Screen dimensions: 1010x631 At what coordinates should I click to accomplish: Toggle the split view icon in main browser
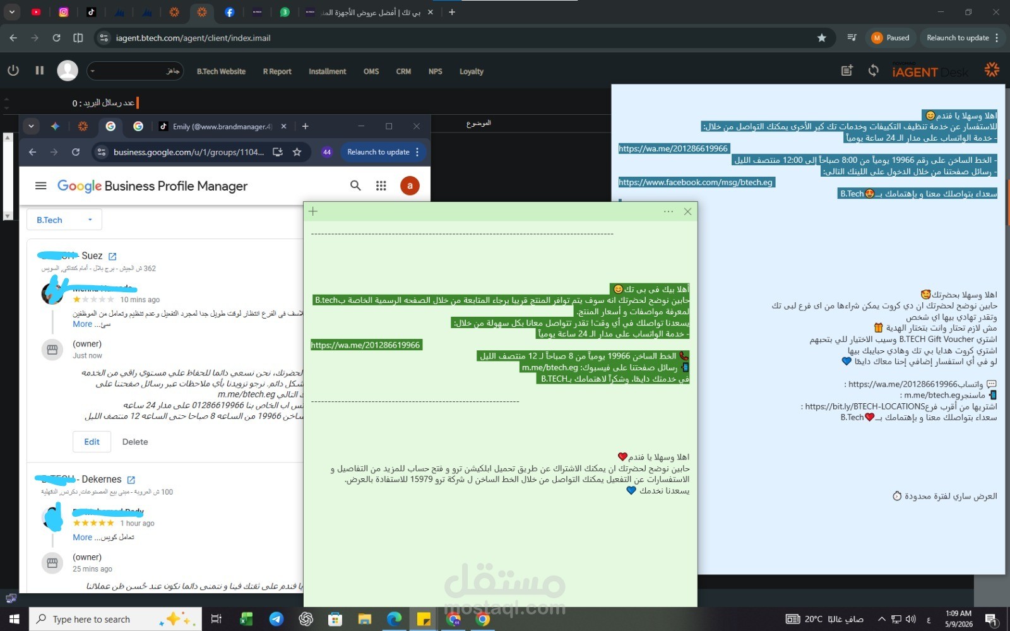[78, 38]
